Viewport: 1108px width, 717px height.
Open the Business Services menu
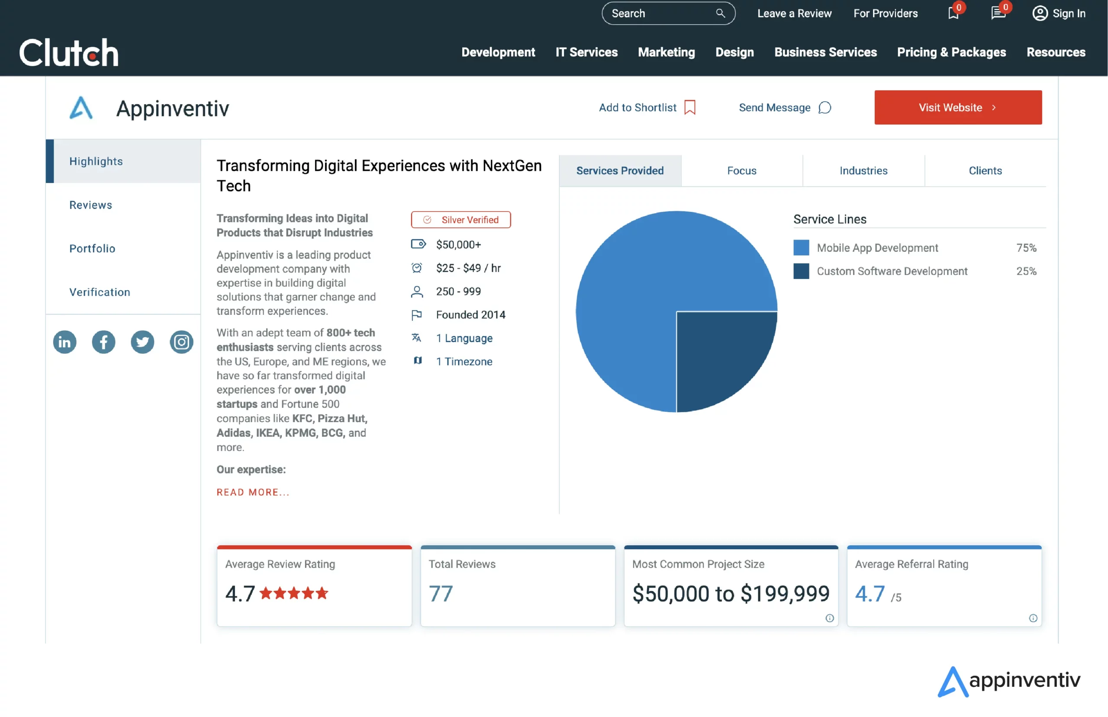(825, 52)
